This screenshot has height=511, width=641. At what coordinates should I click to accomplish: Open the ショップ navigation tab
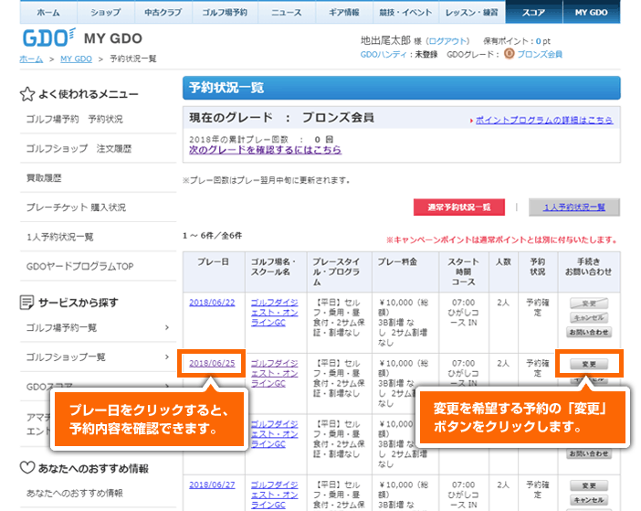pyautogui.click(x=106, y=12)
